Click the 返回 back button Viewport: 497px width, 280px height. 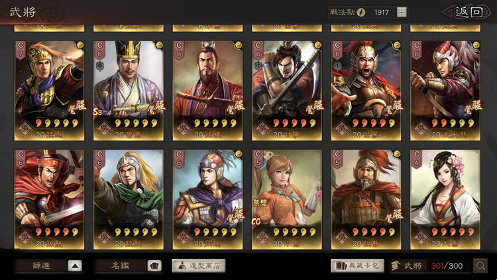coord(469,13)
